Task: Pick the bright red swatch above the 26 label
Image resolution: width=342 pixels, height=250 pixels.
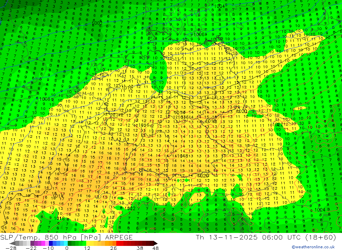Action: (x=118, y=243)
